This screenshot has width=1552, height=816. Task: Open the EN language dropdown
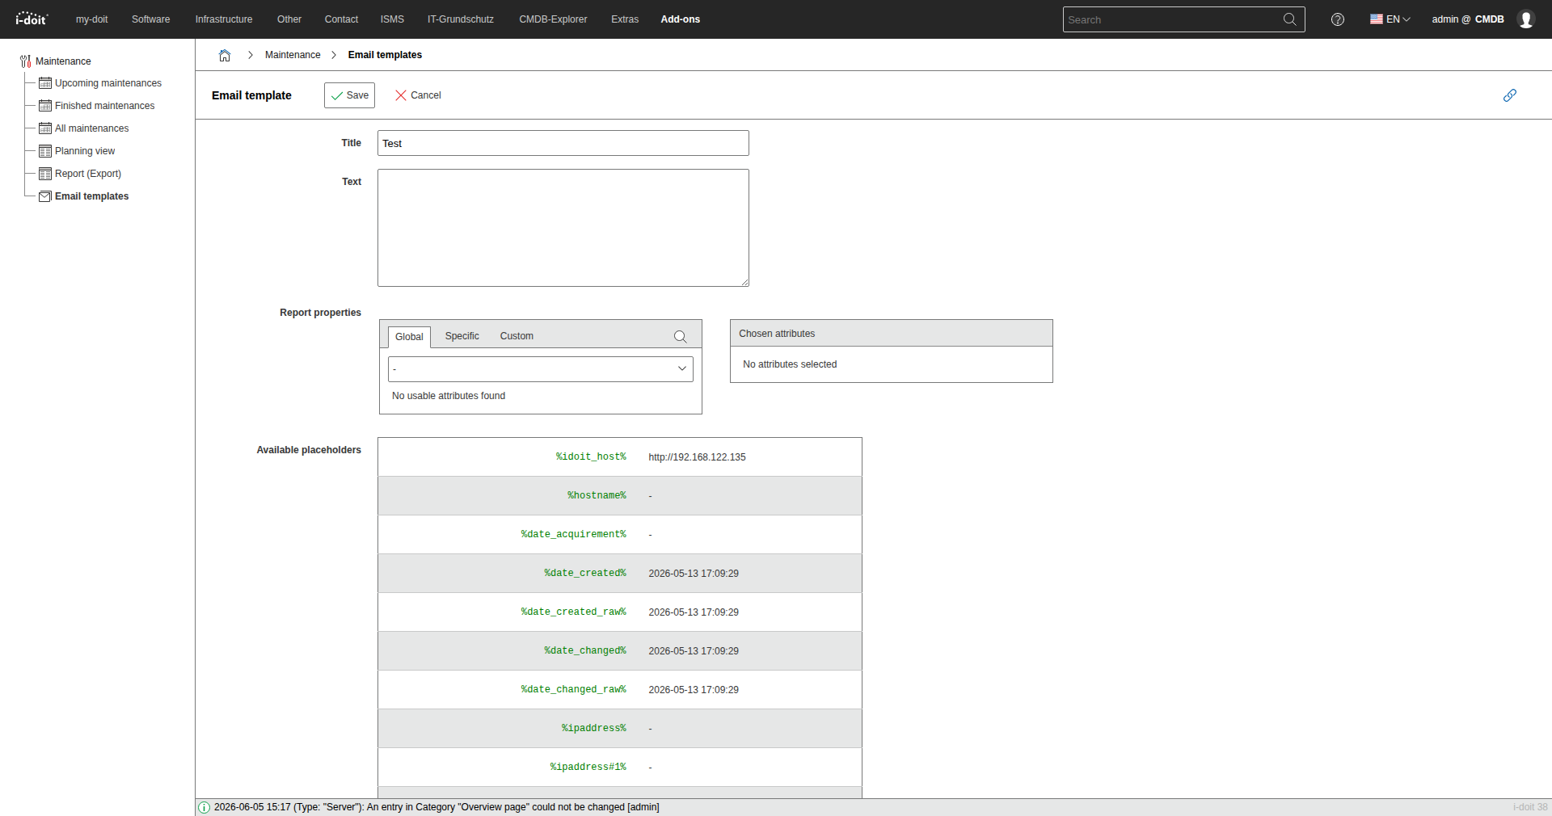point(1390,19)
